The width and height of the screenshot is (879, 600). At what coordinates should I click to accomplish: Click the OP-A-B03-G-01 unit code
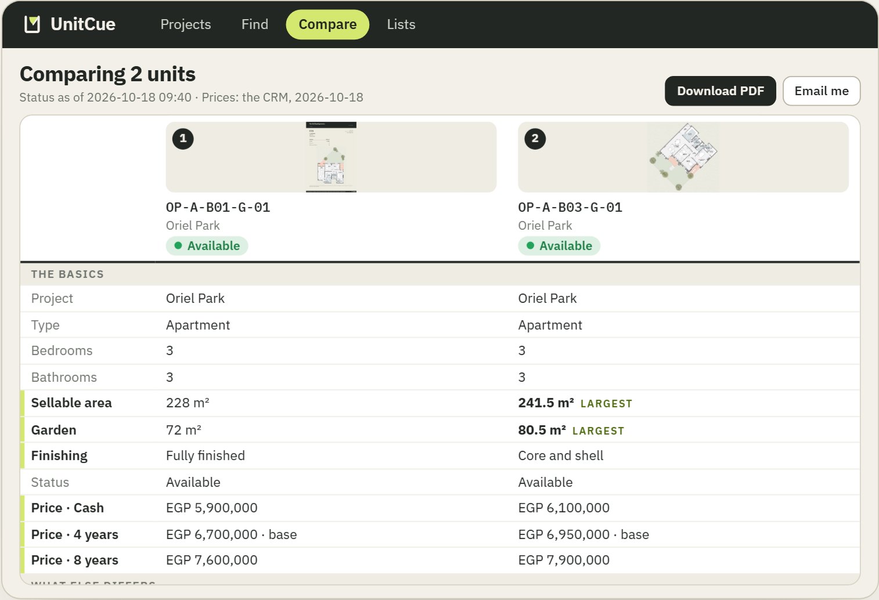(x=570, y=207)
